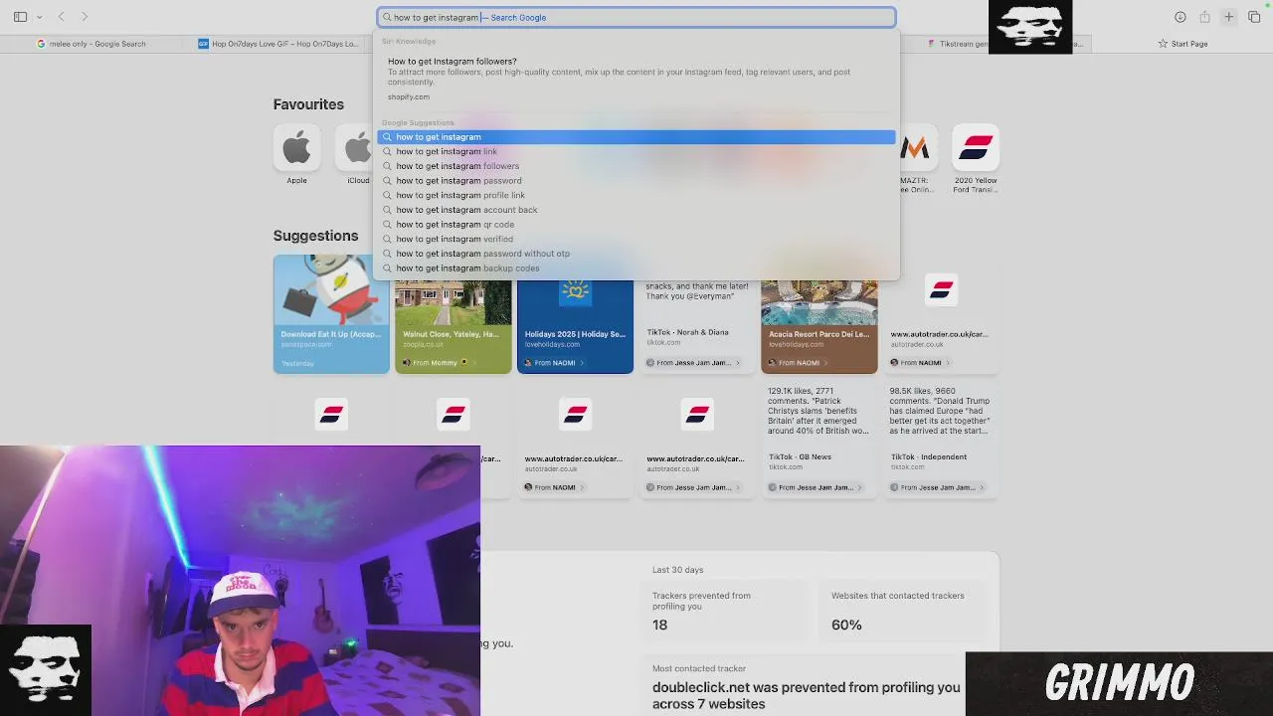Click 'doubleclick.net was prevented from profiling' text
The width and height of the screenshot is (1273, 716).
click(x=807, y=695)
